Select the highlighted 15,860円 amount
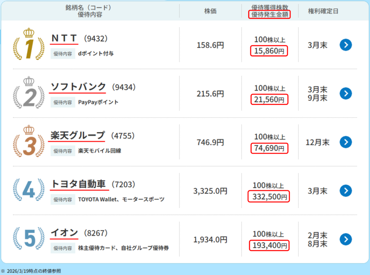Viewport: 370px width, 275px height. point(269,51)
